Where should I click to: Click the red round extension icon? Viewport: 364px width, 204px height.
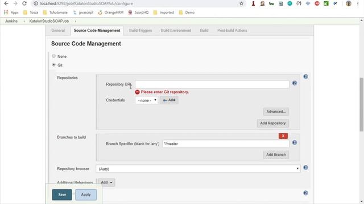tap(317, 3)
